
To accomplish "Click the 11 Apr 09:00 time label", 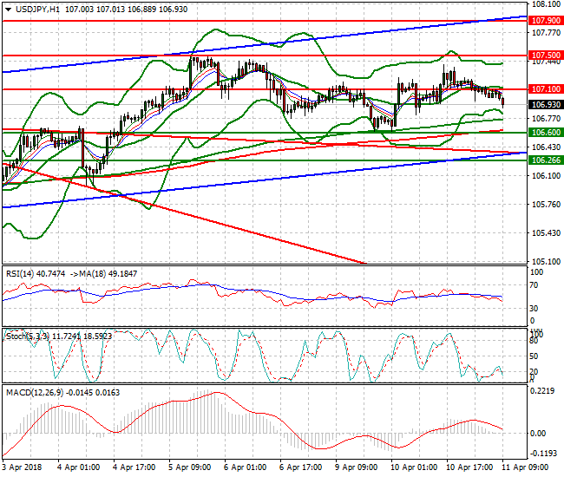I will tap(525, 467).
